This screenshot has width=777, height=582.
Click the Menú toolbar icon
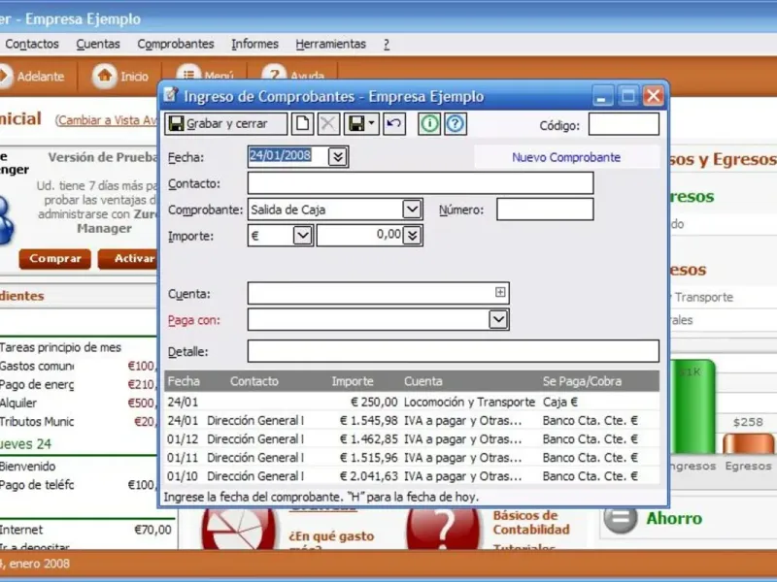[x=188, y=72]
